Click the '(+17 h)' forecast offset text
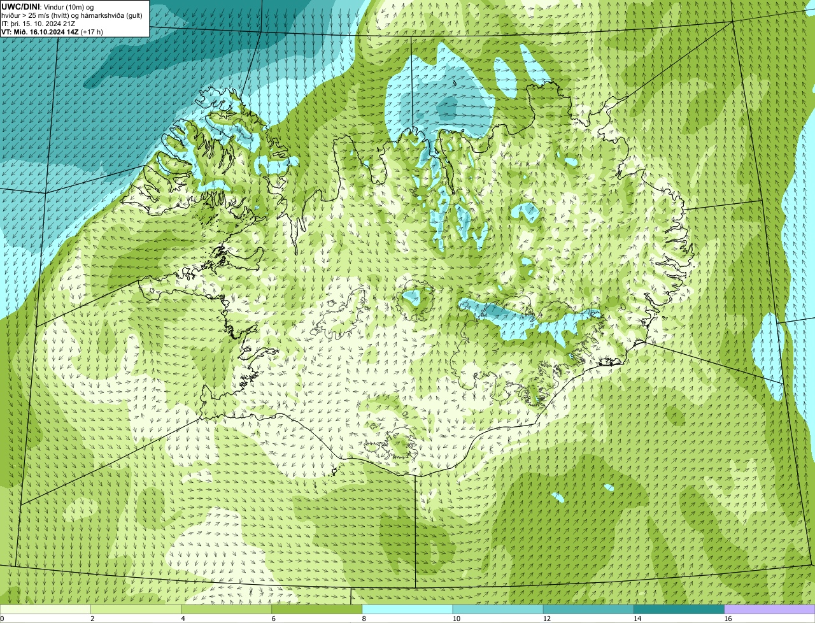The image size is (815, 623). tap(92, 31)
